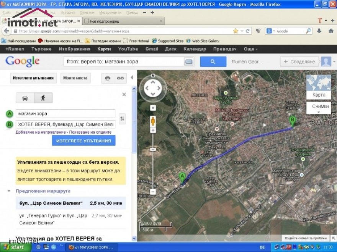Open the on-screen keyboard icon in search box
Image resolution: width=337 pixels, height=252 pixels.
click(189, 62)
